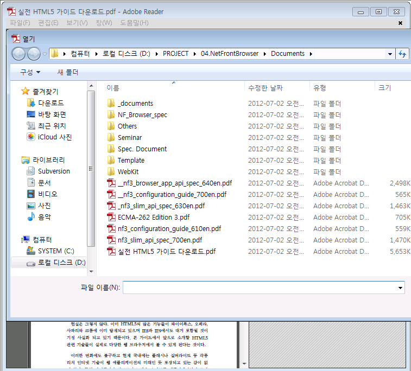The height and width of the screenshot is (371, 411).
Task: Close the document with the menu bar X
Action: pos(400,23)
